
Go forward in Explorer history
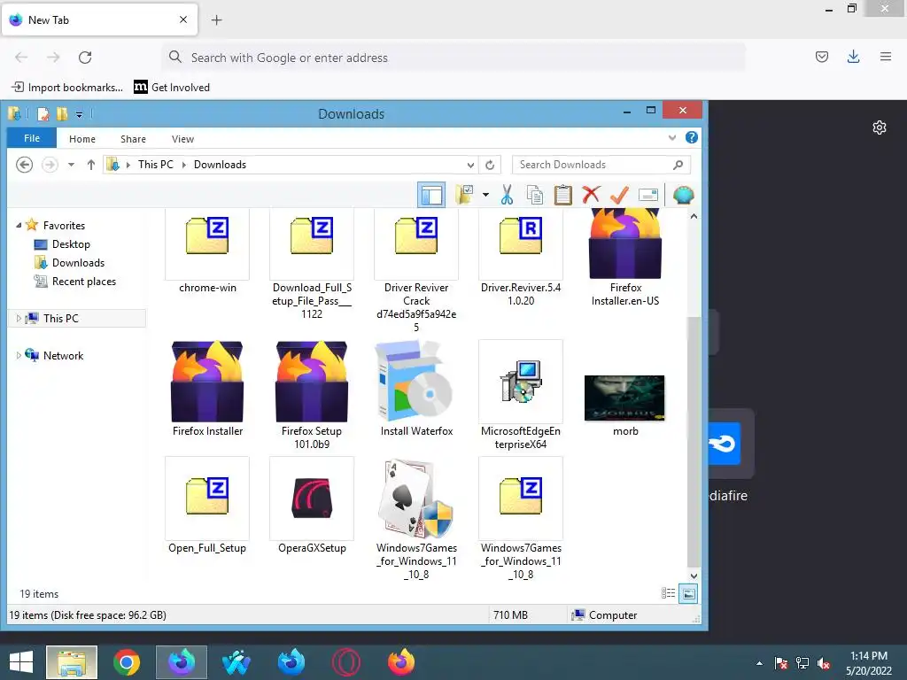click(50, 165)
